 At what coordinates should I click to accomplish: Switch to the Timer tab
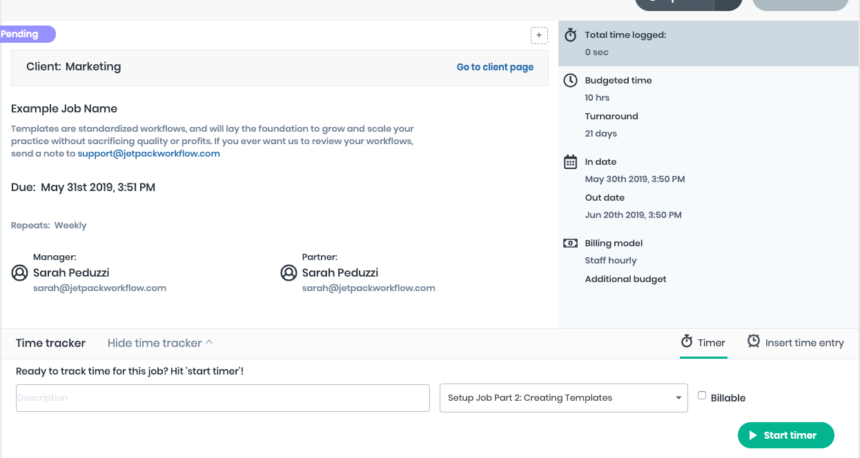[703, 343]
